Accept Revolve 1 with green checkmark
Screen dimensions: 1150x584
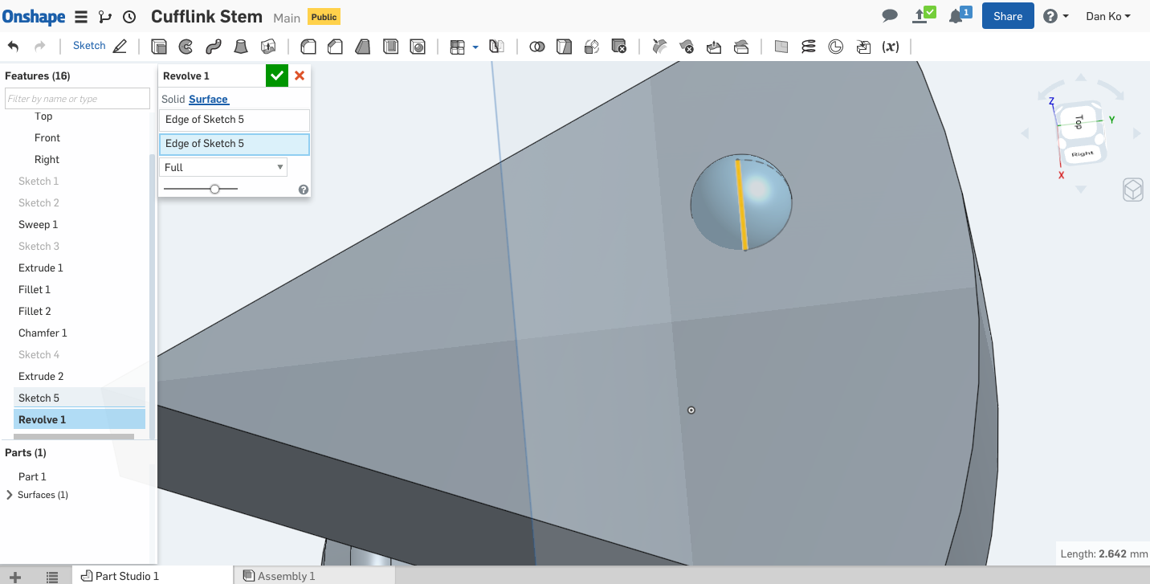[277, 76]
